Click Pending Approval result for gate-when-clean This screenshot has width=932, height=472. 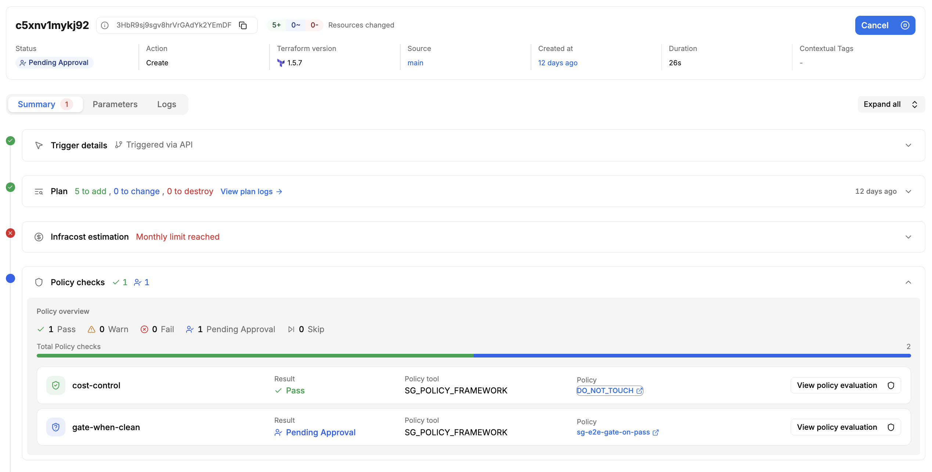[315, 432]
